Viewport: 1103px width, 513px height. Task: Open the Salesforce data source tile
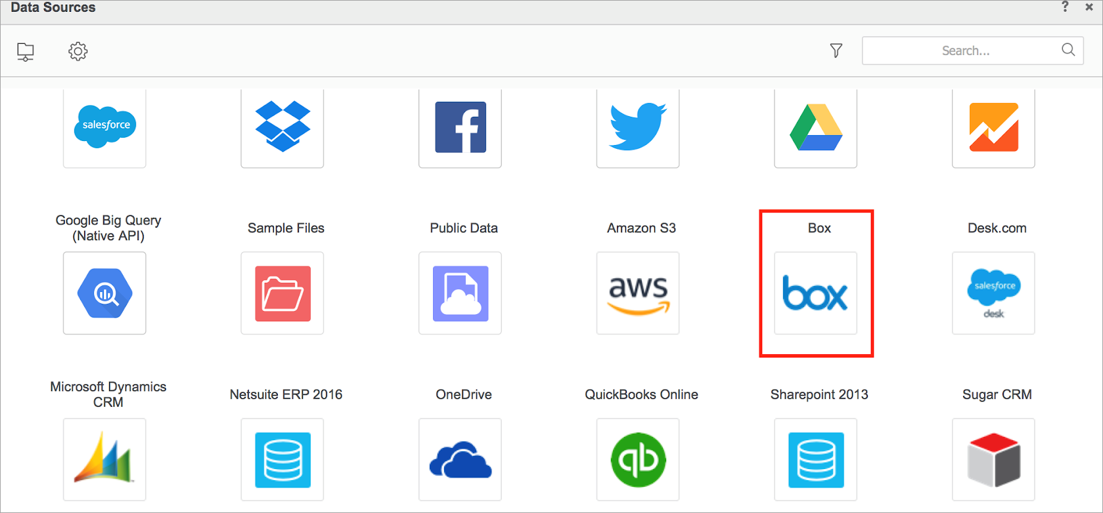(104, 127)
